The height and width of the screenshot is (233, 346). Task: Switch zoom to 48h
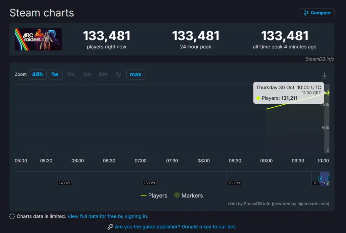38,74
